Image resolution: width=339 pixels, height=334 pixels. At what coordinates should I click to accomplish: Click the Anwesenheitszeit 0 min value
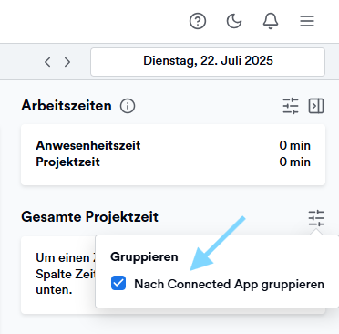[295, 145]
